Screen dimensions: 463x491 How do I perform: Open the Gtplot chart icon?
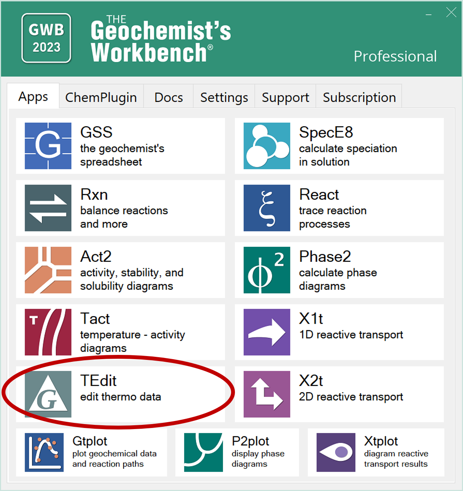tap(44, 453)
